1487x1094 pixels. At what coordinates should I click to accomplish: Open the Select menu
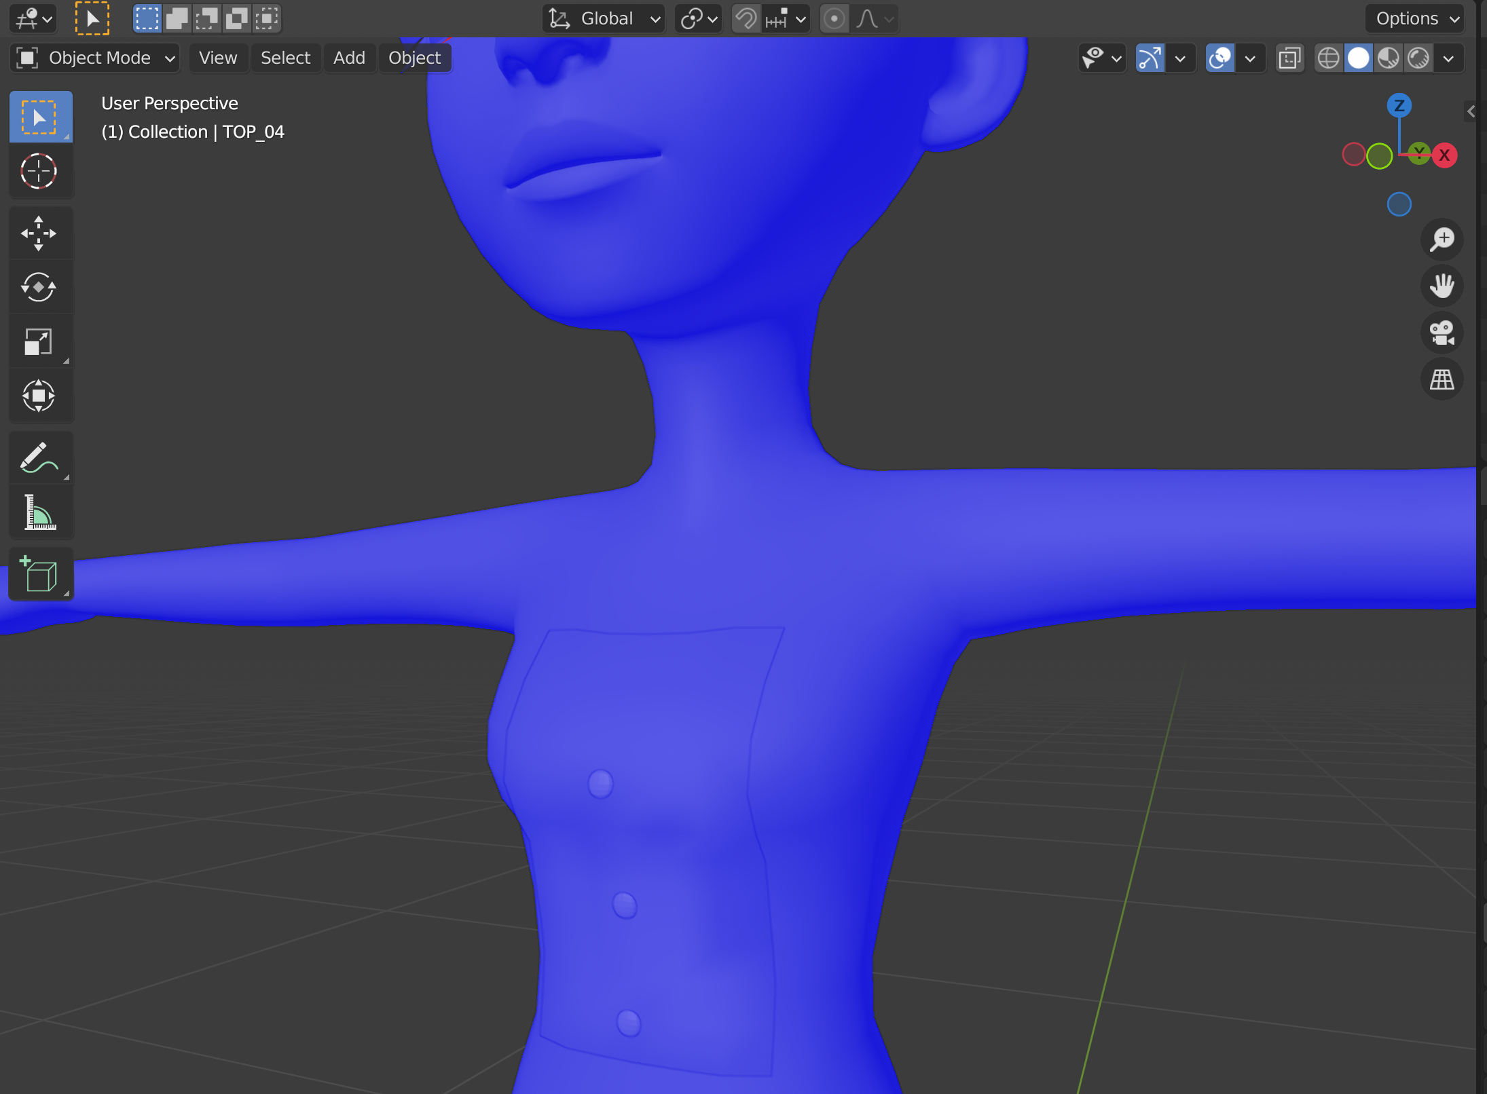285,58
